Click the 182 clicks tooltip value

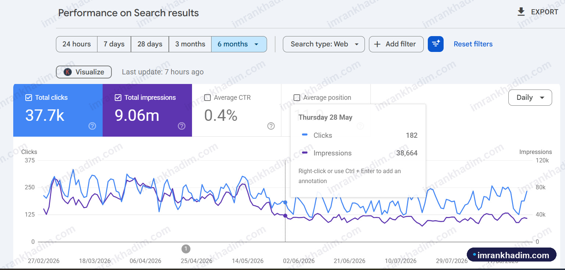coord(412,136)
